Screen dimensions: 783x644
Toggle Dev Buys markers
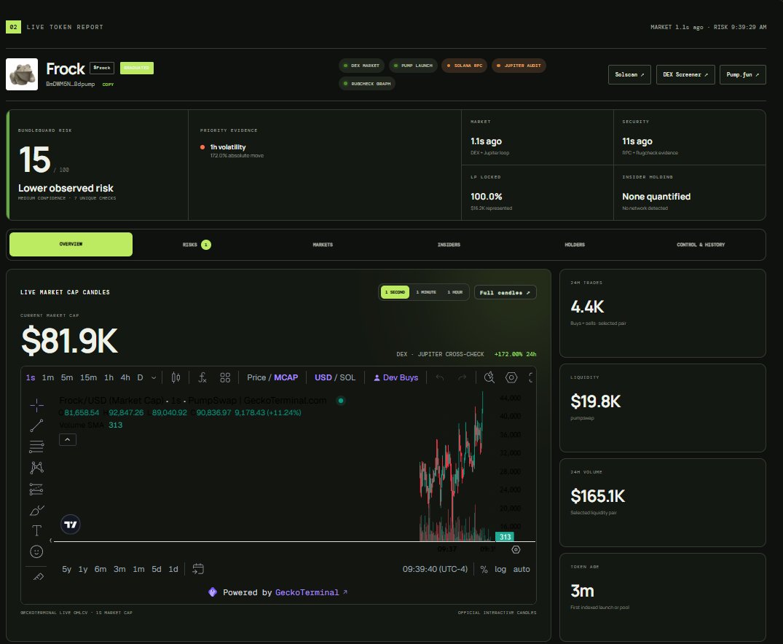(396, 377)
